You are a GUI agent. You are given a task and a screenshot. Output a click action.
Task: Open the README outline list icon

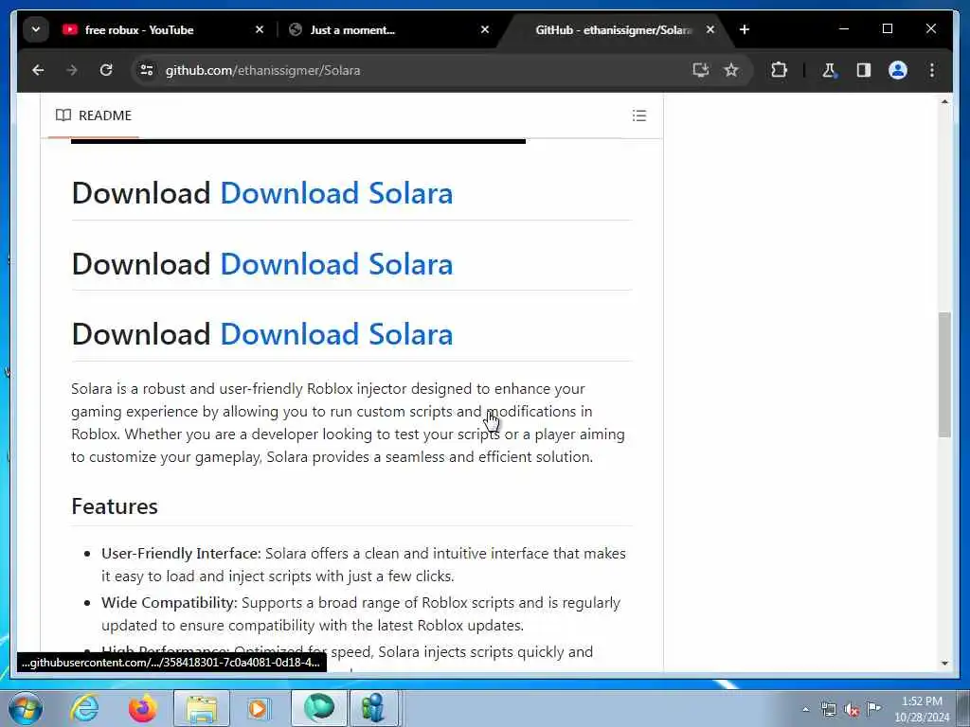(x=639, y=115)
